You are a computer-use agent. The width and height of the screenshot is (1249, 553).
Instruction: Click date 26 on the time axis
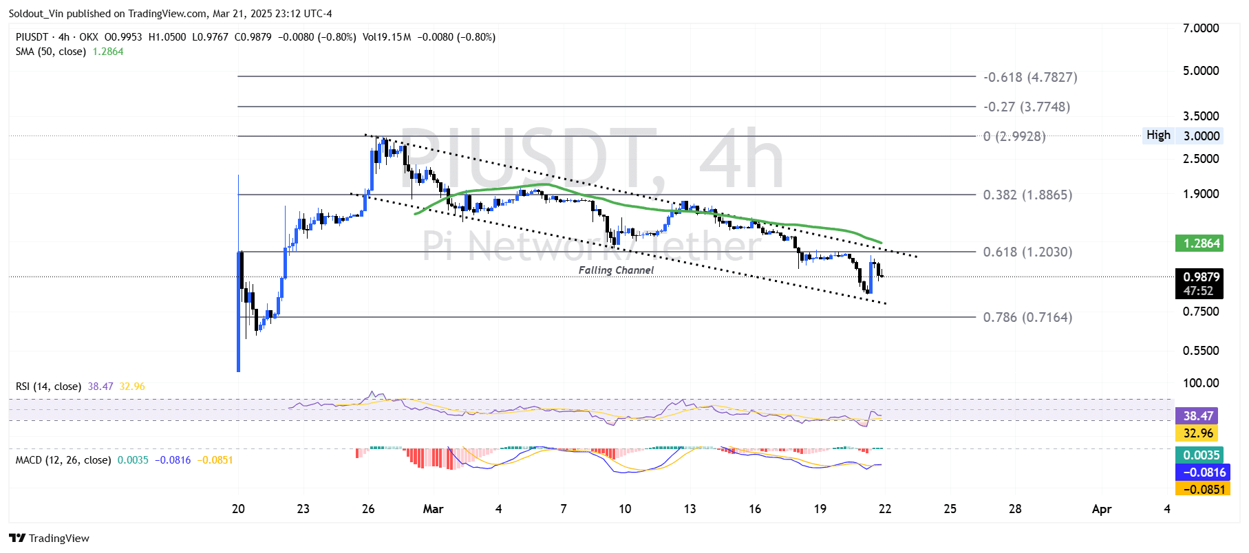point(368,509)
